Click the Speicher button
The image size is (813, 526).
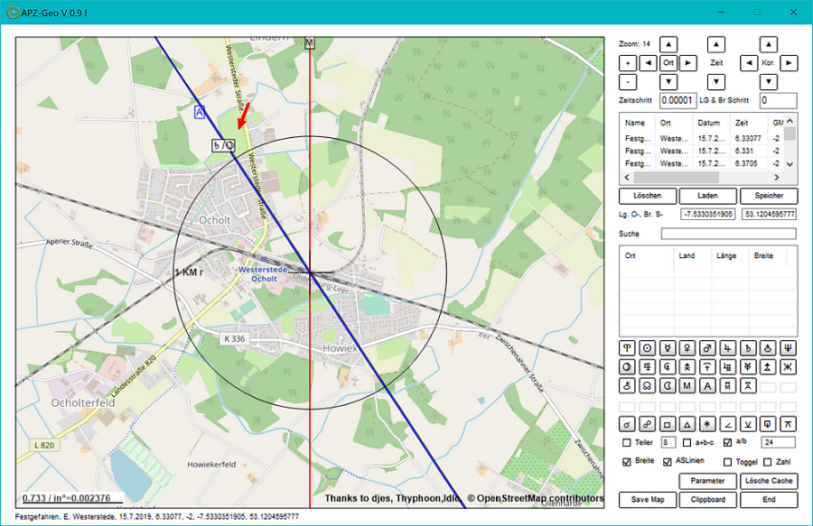coord(769,196)
